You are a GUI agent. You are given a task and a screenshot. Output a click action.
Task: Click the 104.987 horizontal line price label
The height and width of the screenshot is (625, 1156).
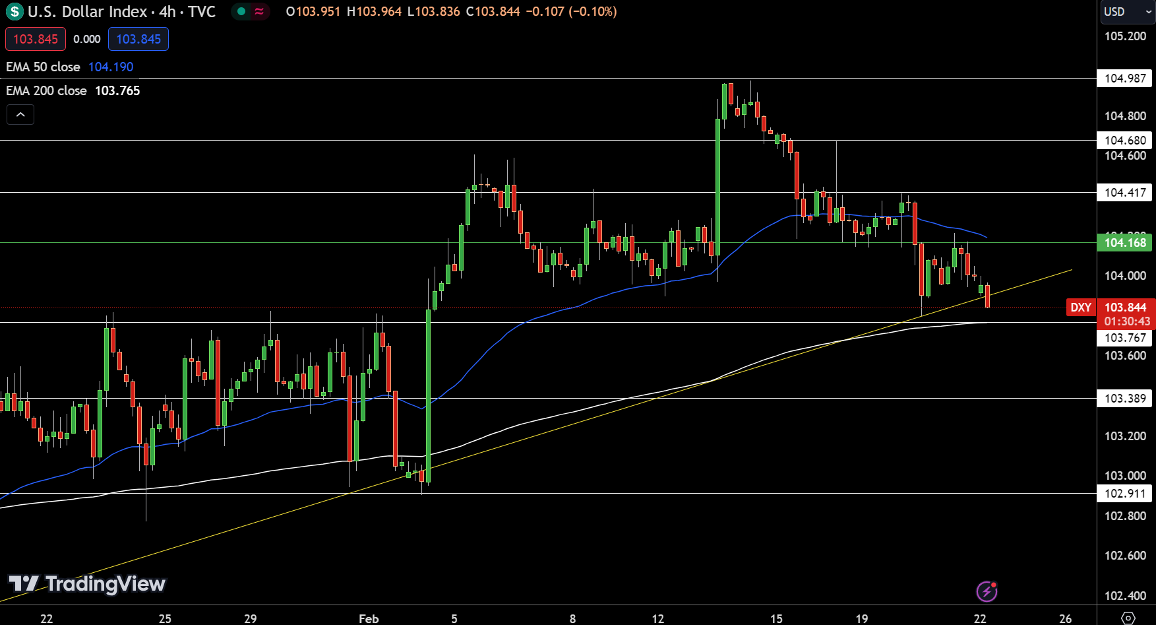1125,79
